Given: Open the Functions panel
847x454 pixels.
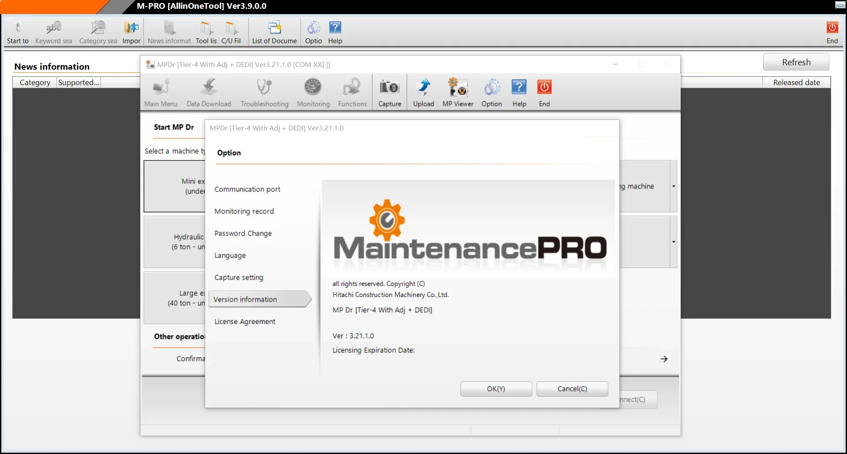Looking at the screenshot, I should (x=352, y=92).
